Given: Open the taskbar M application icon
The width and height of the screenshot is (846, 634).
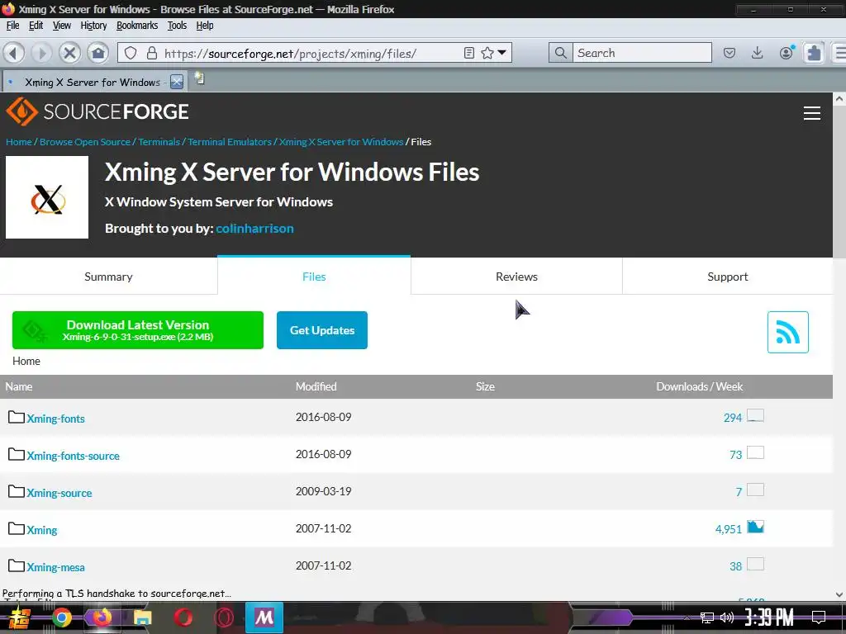Looking at the screenshot, I should 264,617.
